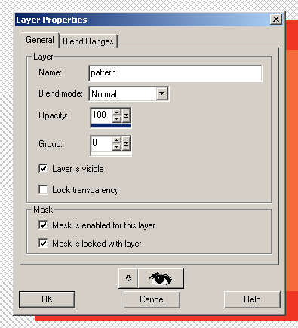The width and height of the screenshot is (298, 328).
Task: Open the Blend mode dropdown
Action: (162, 93)
